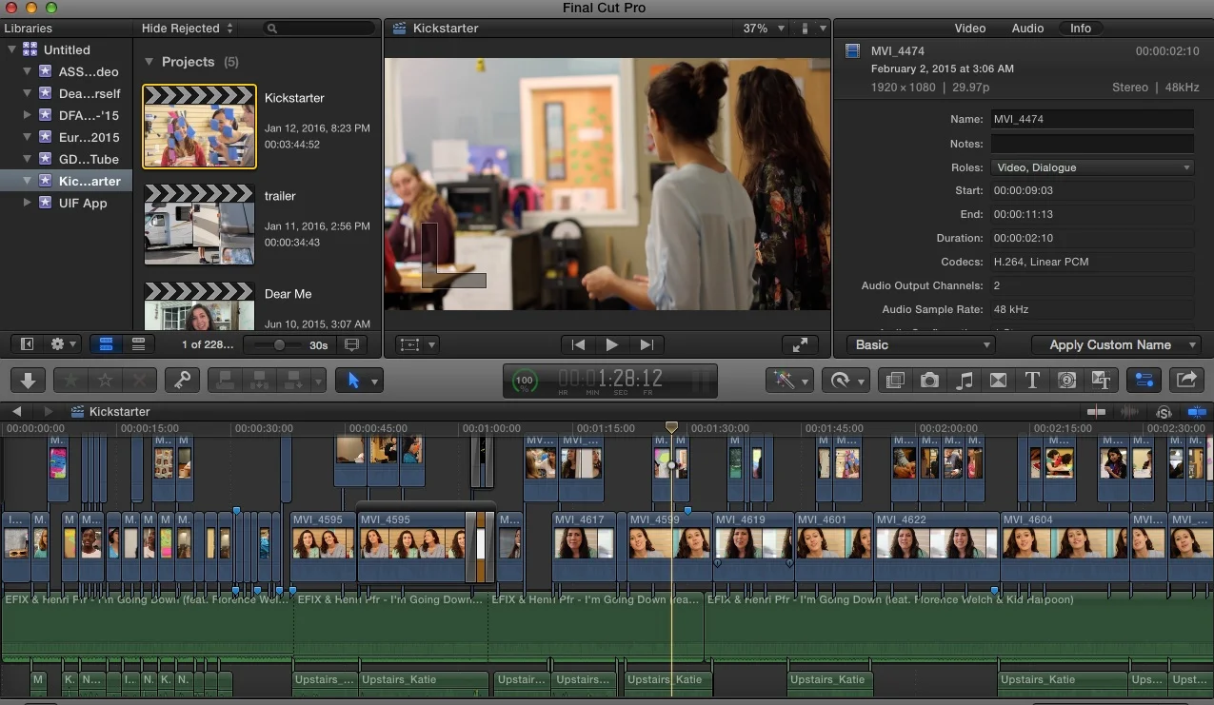This screenshot has height=705, width=1214.
Task: Open the Titles browser T icon
Action: 1032,381
